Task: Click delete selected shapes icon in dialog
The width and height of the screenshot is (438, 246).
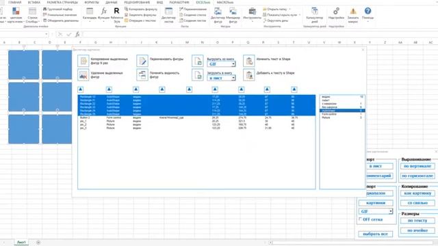Action: (83, 75)
